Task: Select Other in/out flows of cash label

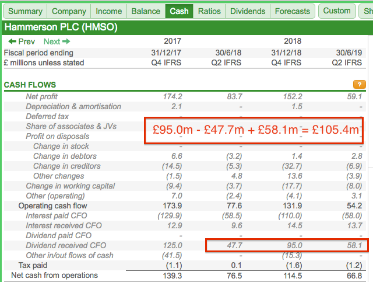Action: pos(69,256)
